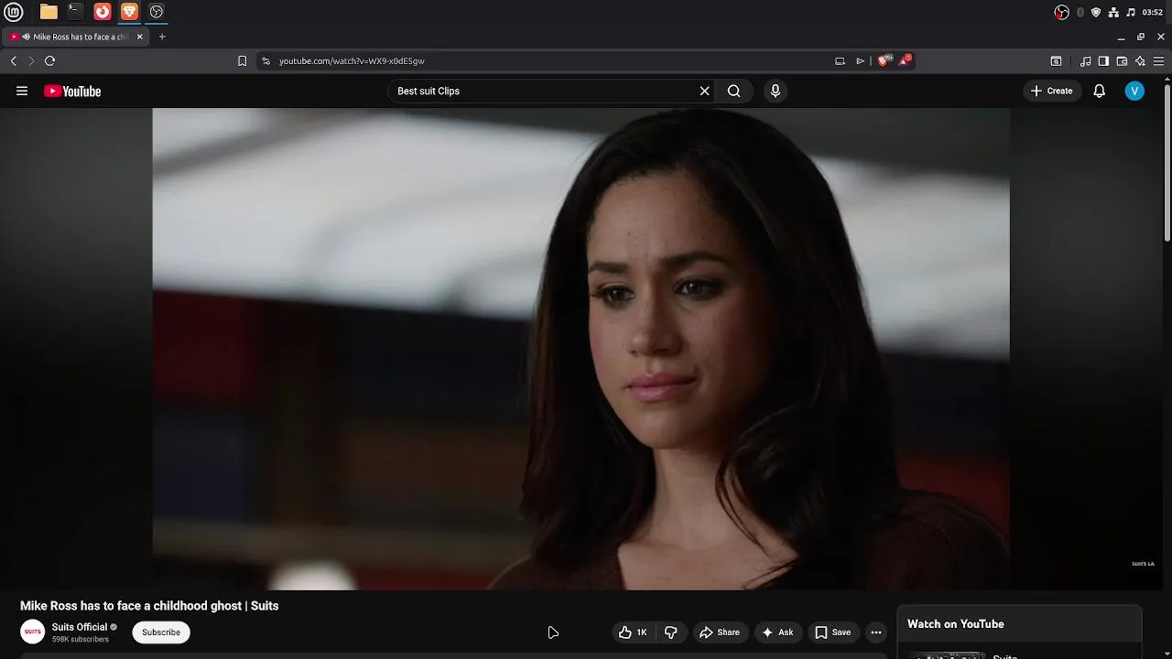Viewport: 1172px width, 659px height.
Task: Open the music note tray icon
Action: pyautogui.click(x=1131, y=12)
